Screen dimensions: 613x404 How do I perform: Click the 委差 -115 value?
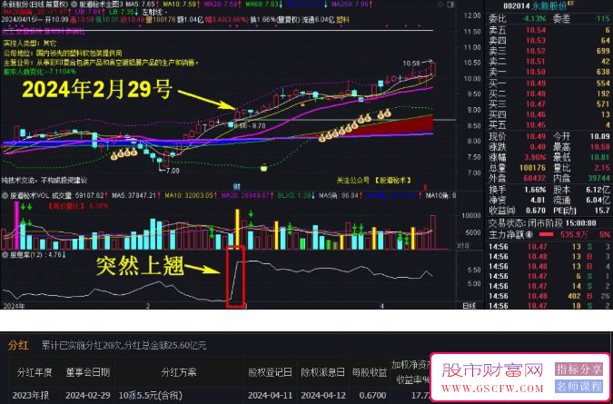602,19
